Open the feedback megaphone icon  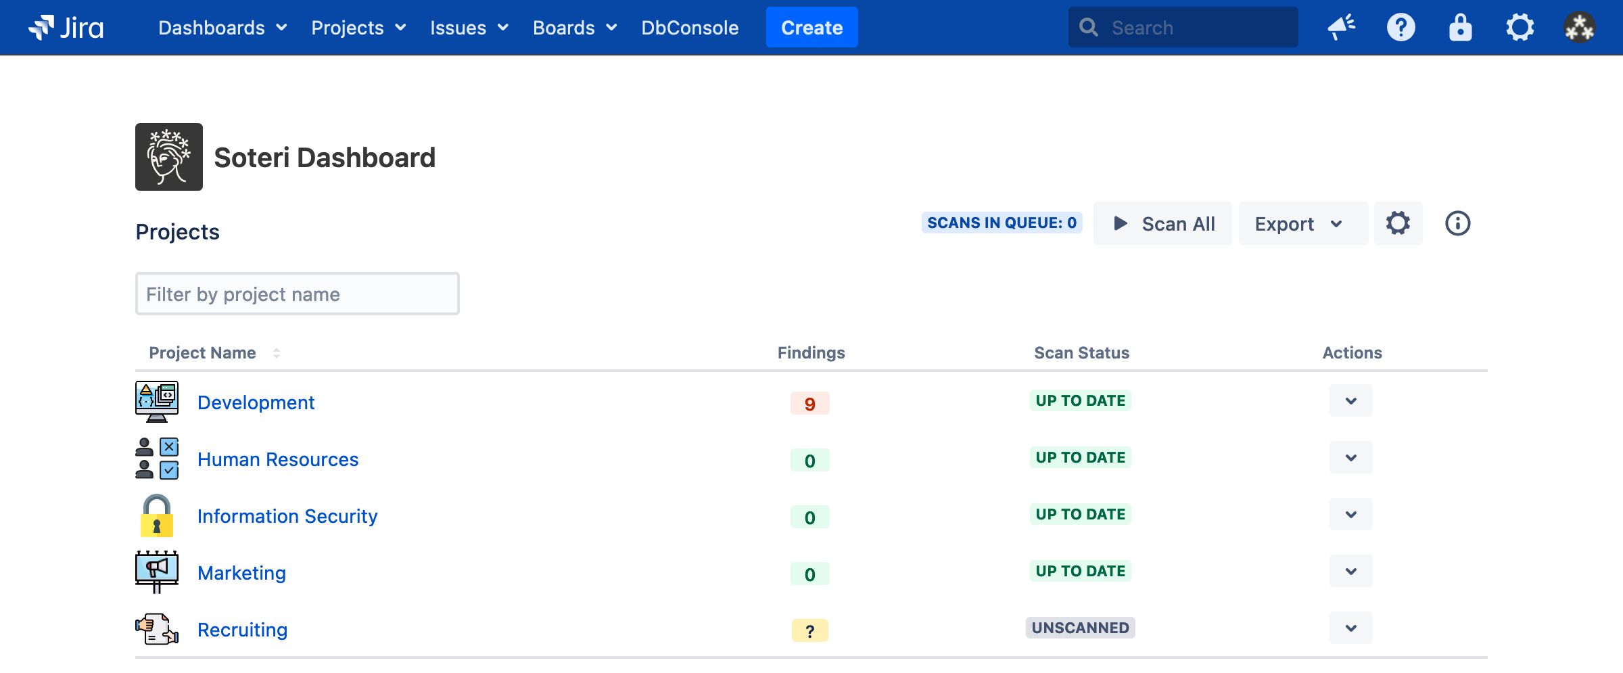[x=1341, y=28]
